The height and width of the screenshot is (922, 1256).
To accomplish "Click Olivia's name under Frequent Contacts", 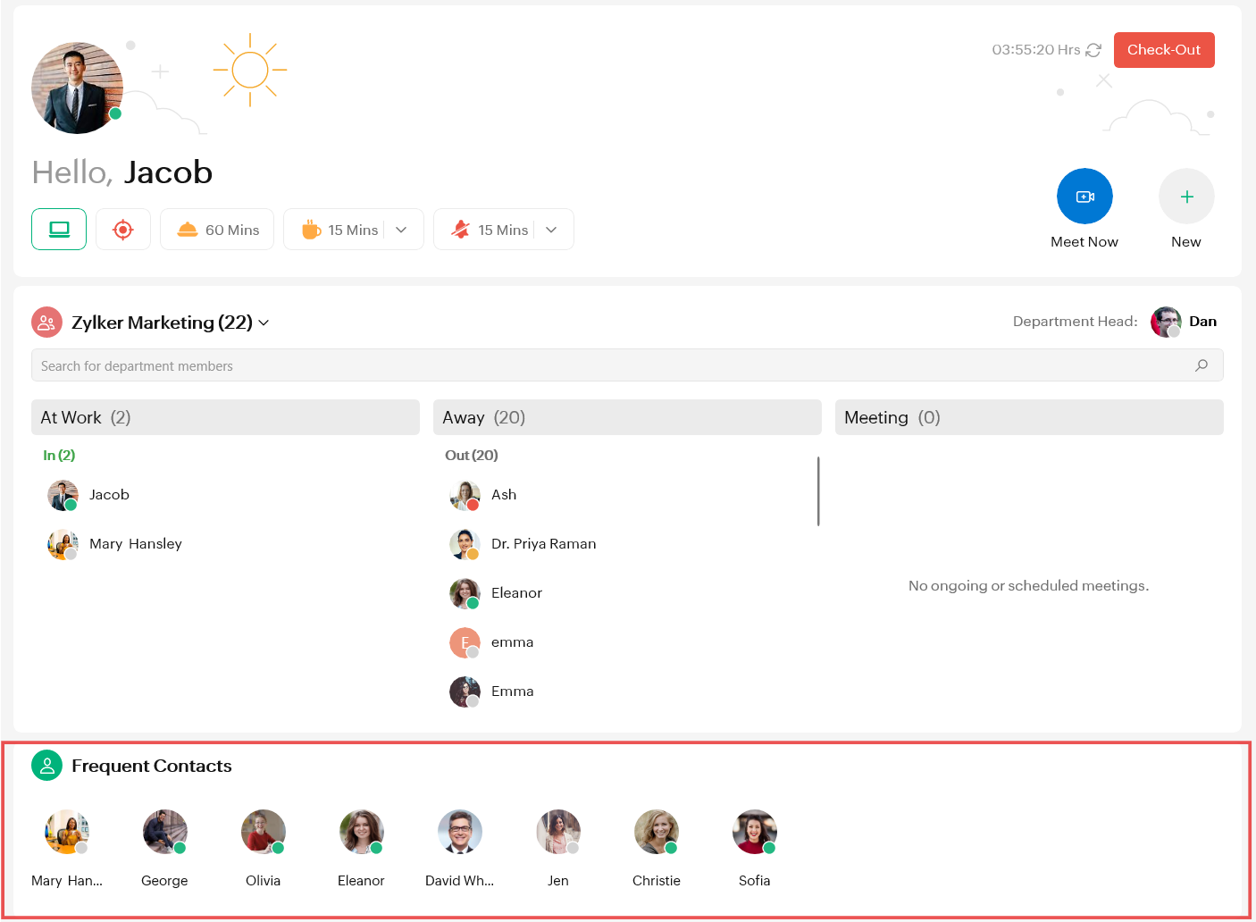I will (x=263, y=881).
